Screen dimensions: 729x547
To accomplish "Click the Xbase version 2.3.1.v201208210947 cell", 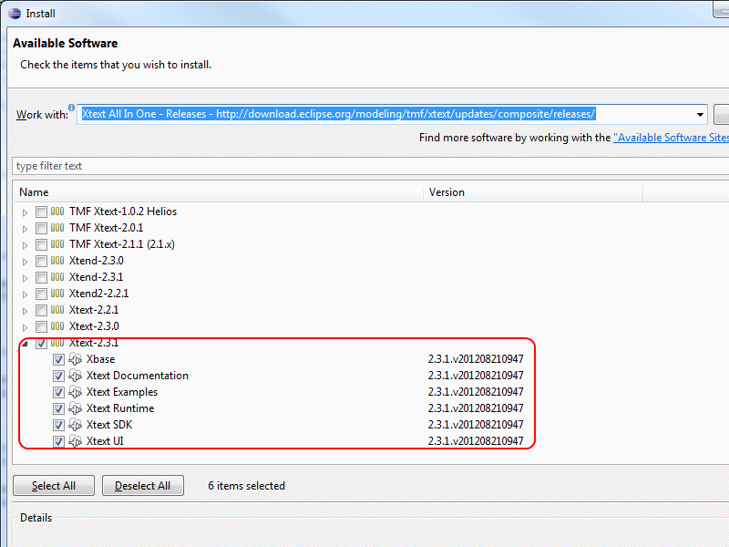I will point(476,359).
